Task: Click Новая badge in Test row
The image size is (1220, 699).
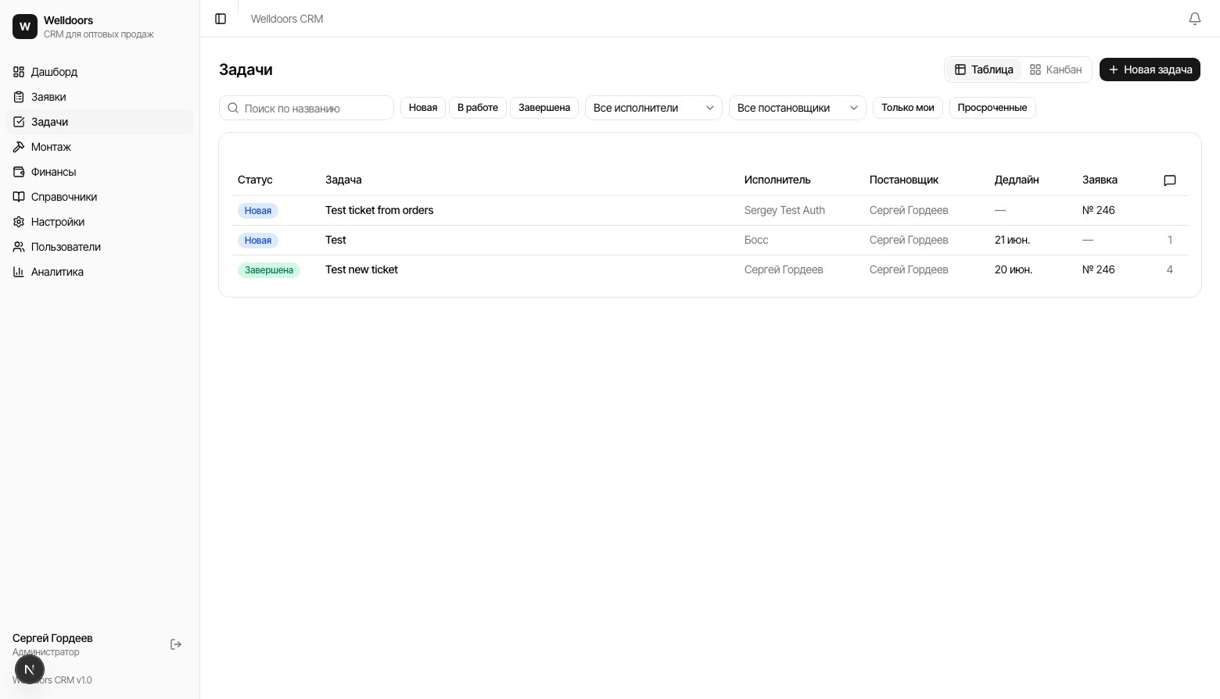Action: 258,241
